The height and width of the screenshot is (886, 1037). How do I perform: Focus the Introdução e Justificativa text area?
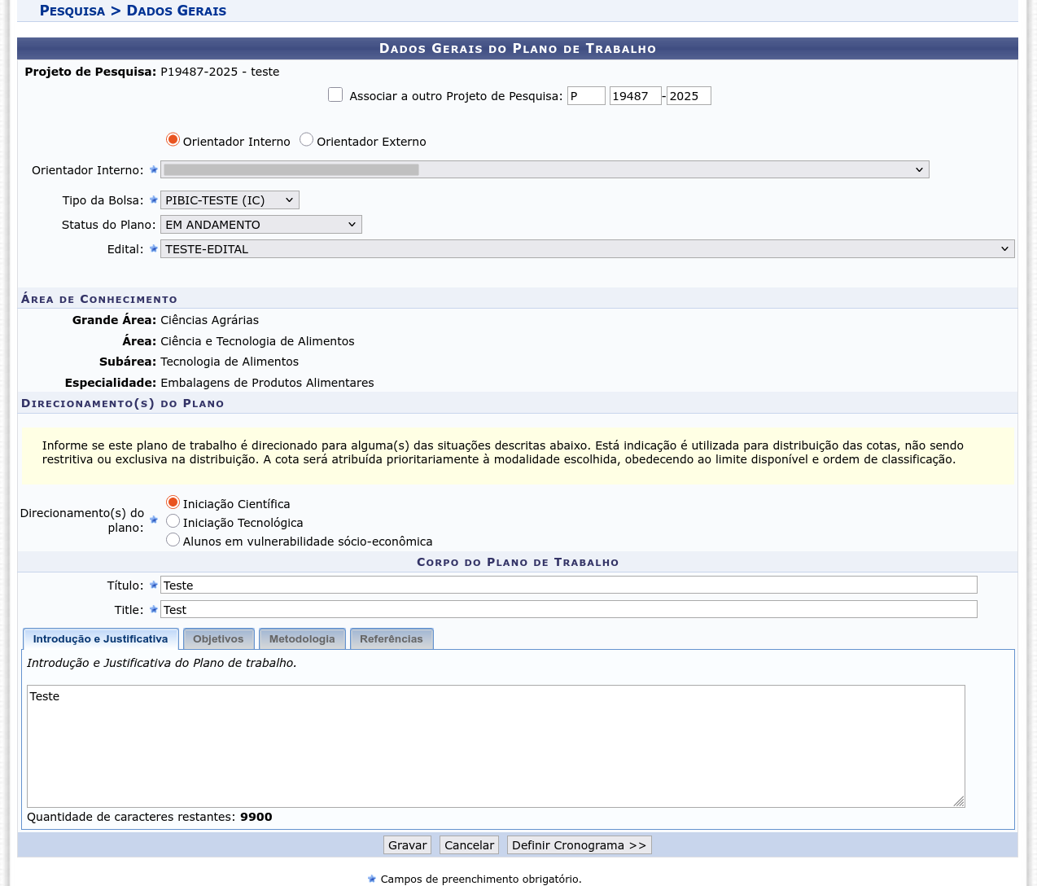tap(495, 746)
